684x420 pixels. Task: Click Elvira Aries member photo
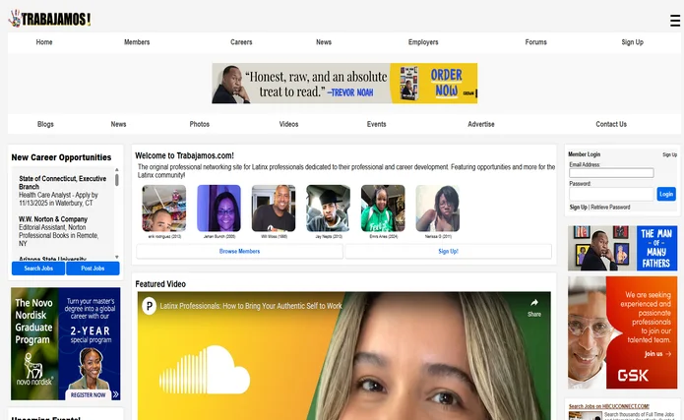[x=383, y=209]
